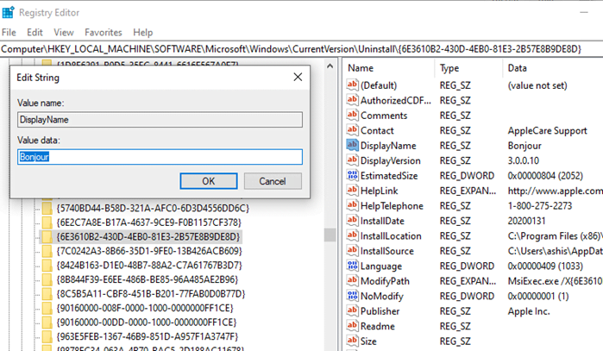603x351 pixels.
Task: Click the AppleCare Support data cell
Action: pyautogui.click(x=547, y=130)
